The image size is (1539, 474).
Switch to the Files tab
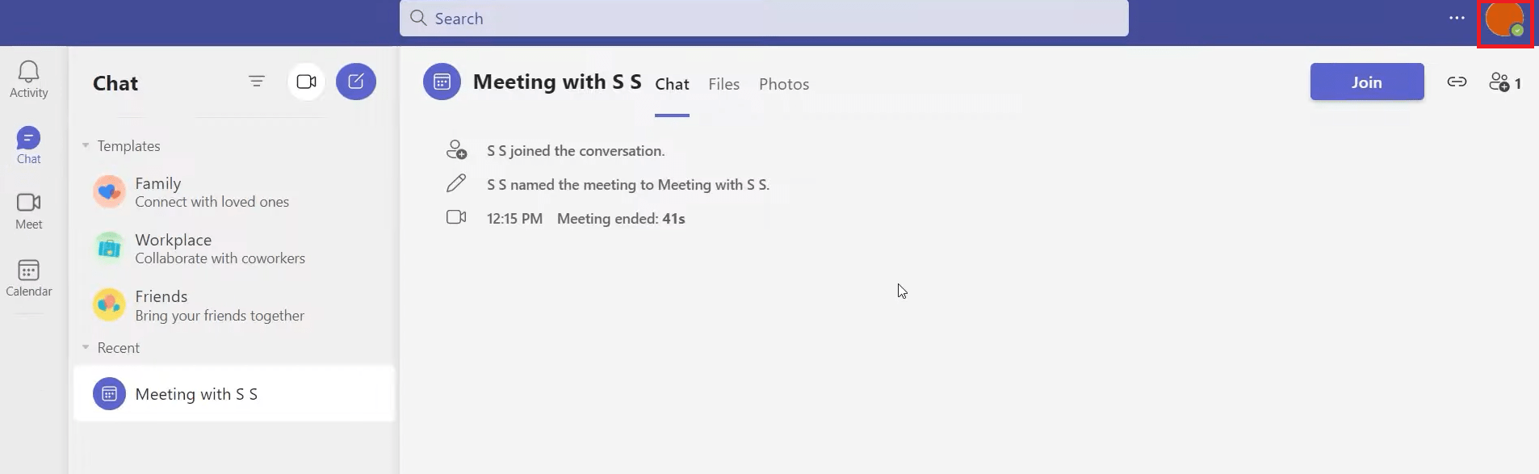tap(724, 84)
